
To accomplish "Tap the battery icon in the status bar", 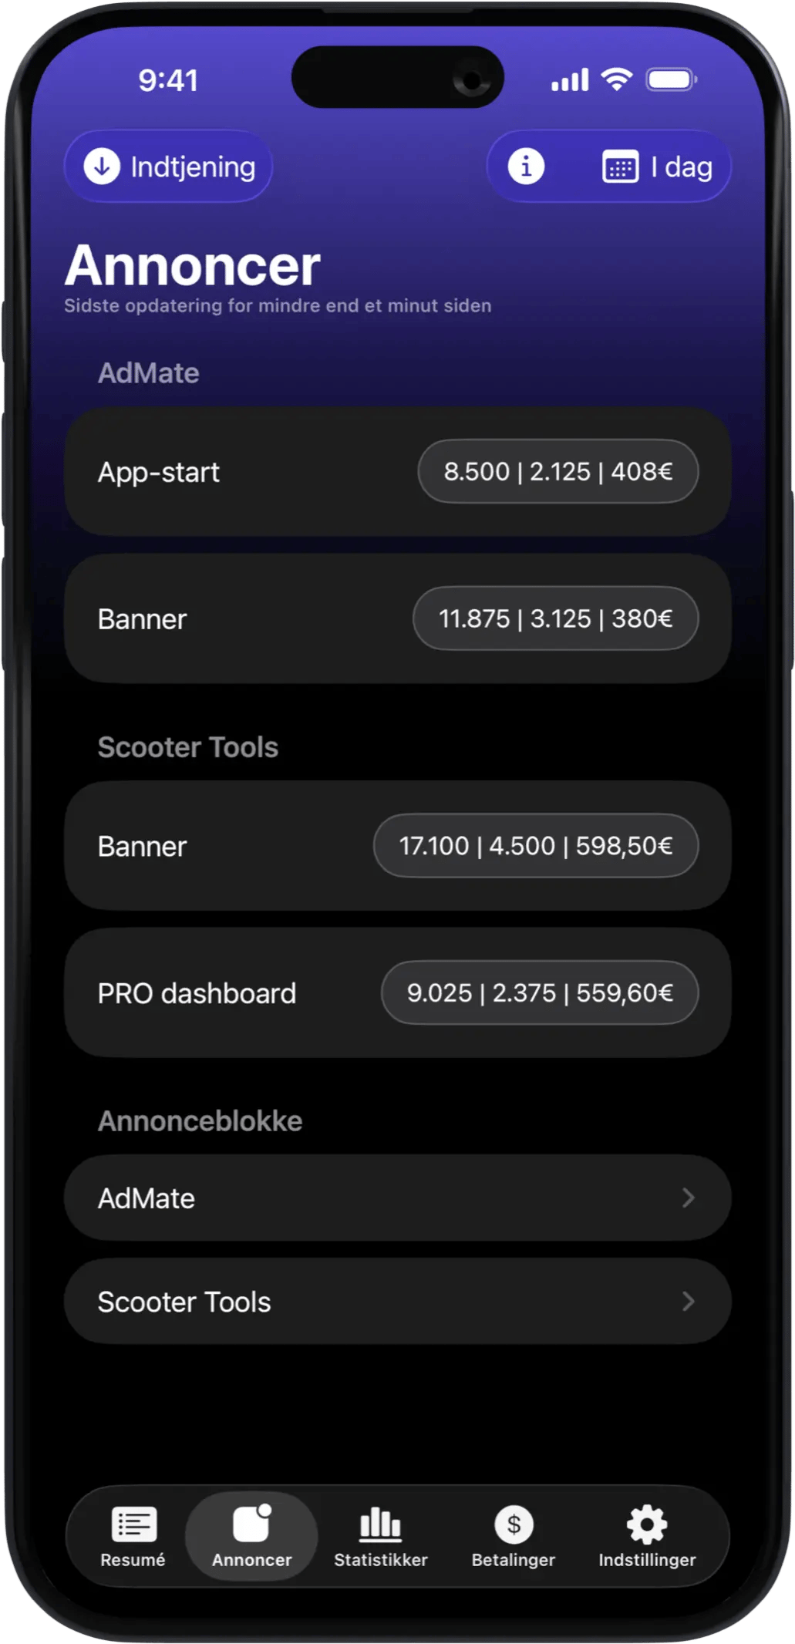I will point(671,79).
